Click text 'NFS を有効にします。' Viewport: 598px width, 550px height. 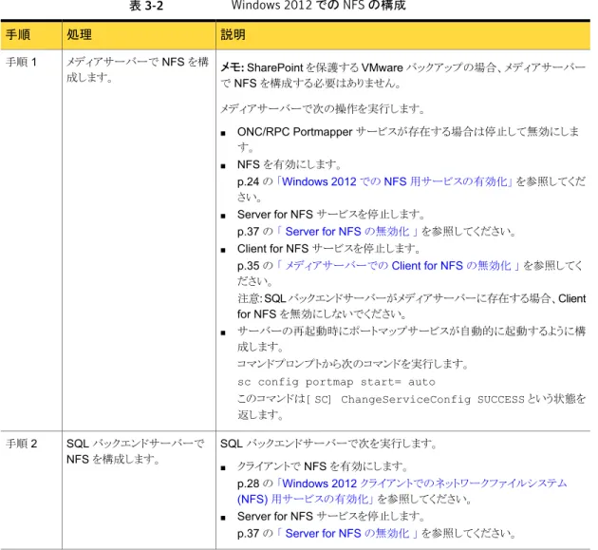coord(290,164)
